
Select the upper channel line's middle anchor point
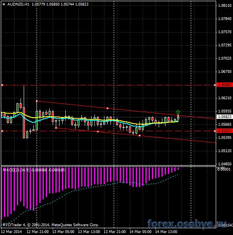coord(107,108)
